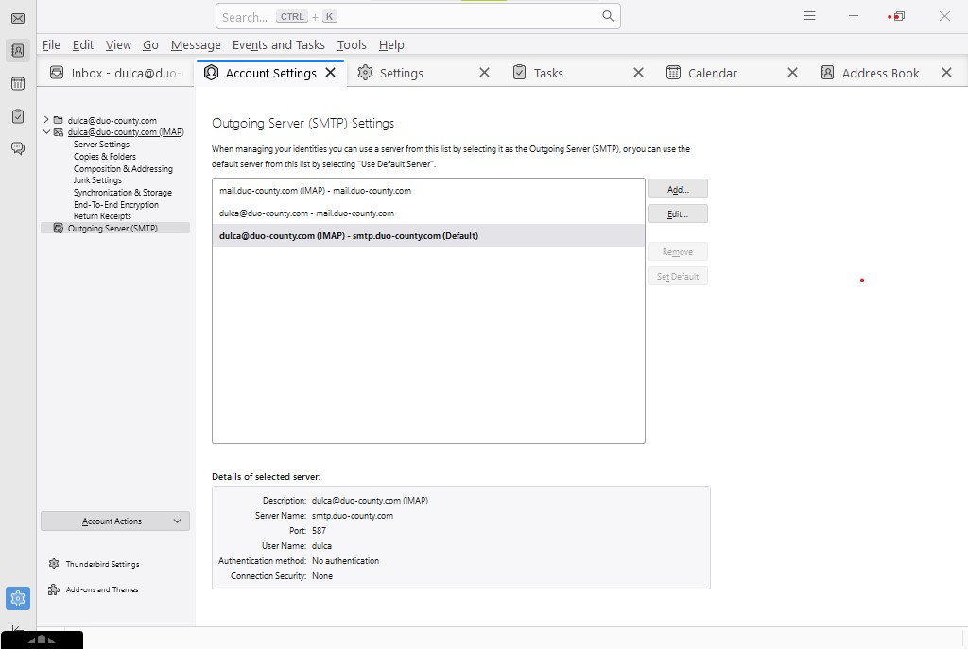Select End-To-End Encryption in tree
This screenshot has width=968, height=649.
click(116, 204)
